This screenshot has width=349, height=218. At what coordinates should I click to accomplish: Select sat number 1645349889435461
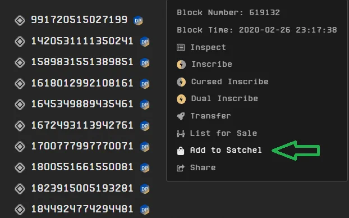pyautogui.click(x=82, y=104)
